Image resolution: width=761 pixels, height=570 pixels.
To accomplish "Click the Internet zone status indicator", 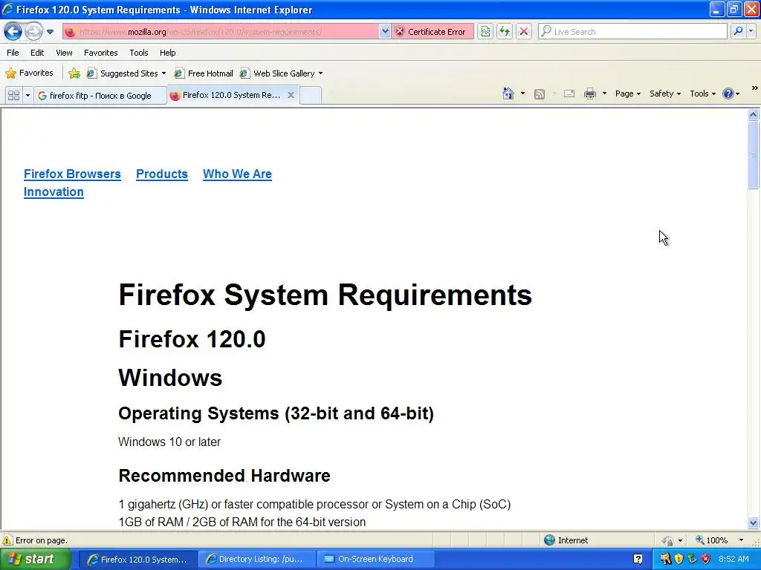I will (x=566, y=540).
